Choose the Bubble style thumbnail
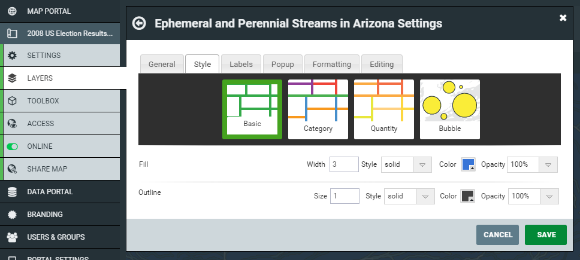This screenshot has height=260, width=580. [450, 109]
